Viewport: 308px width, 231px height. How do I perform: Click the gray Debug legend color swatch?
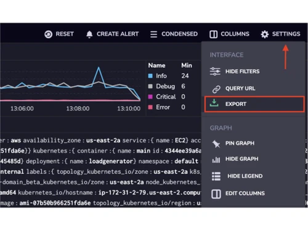click(150, 86)
